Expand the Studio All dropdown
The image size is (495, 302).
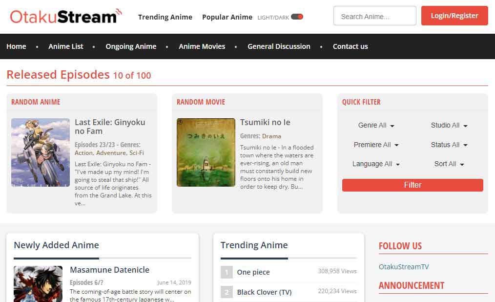(449, 126)
